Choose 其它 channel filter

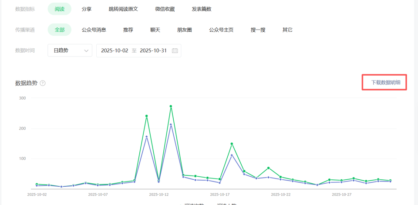(x=287, y=30)
